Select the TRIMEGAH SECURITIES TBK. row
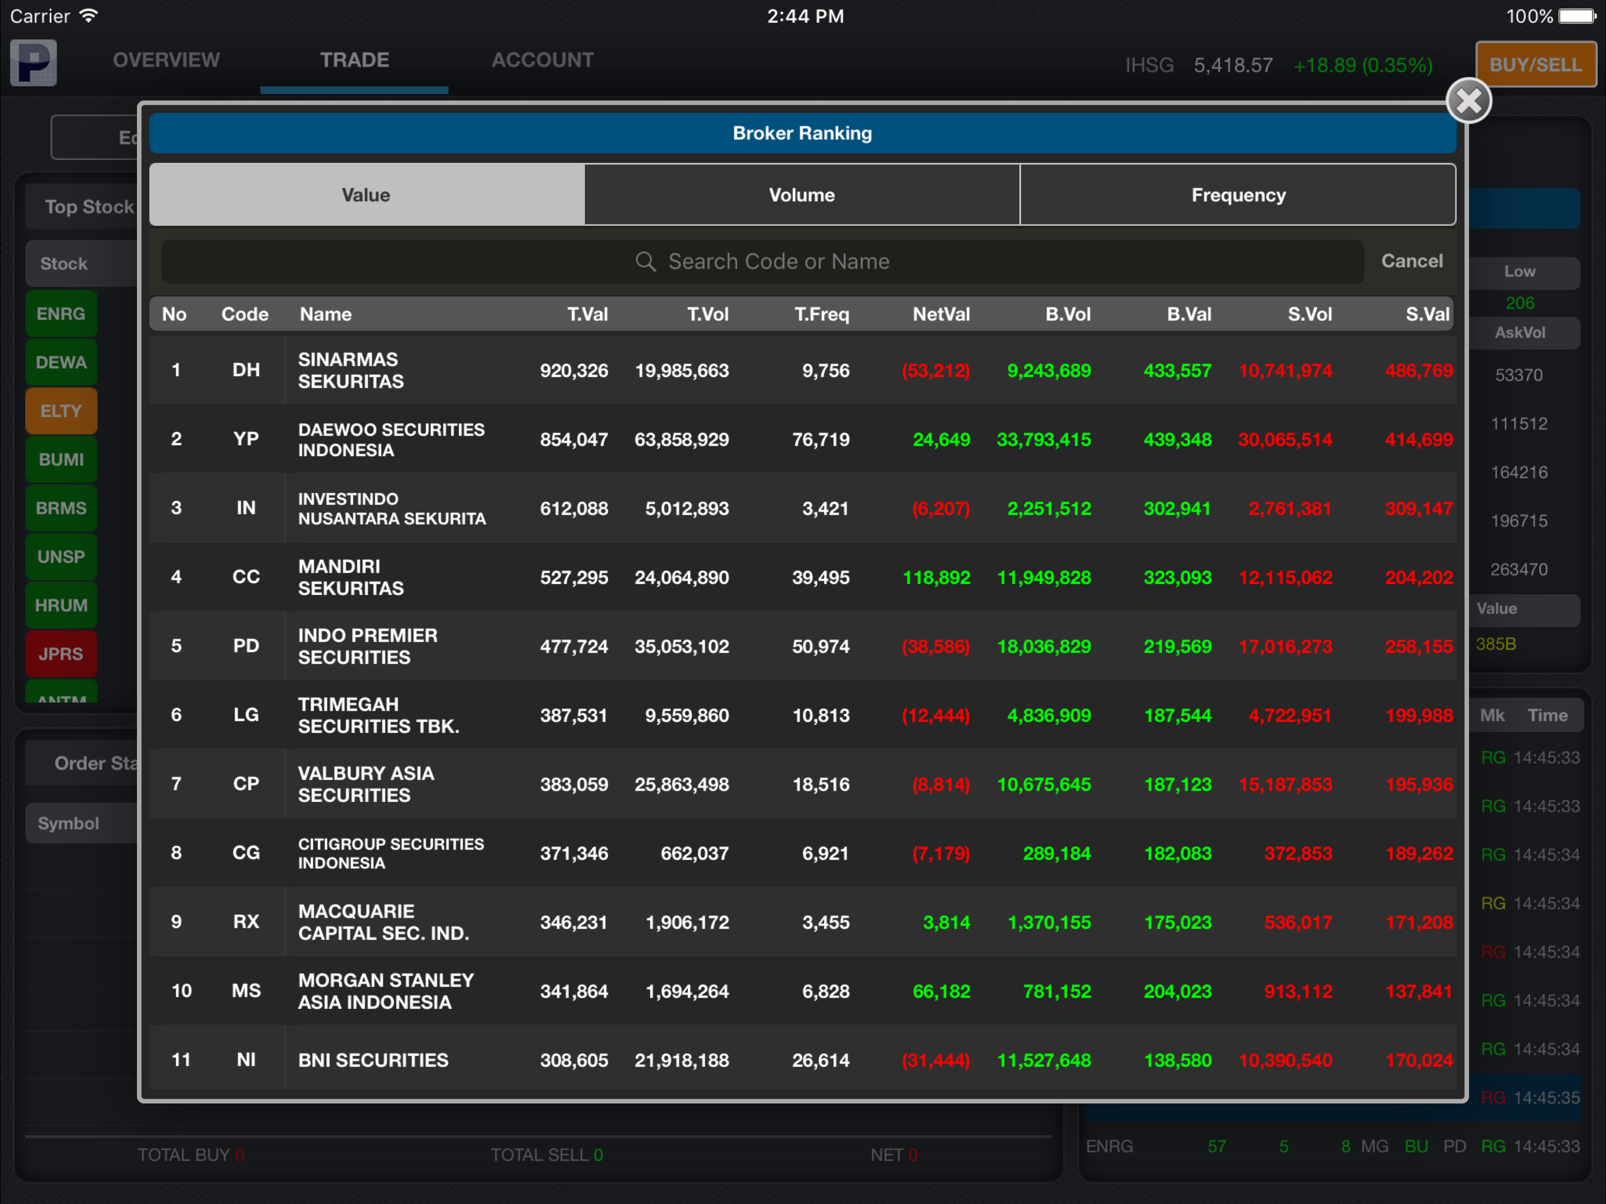 (802, 715)
